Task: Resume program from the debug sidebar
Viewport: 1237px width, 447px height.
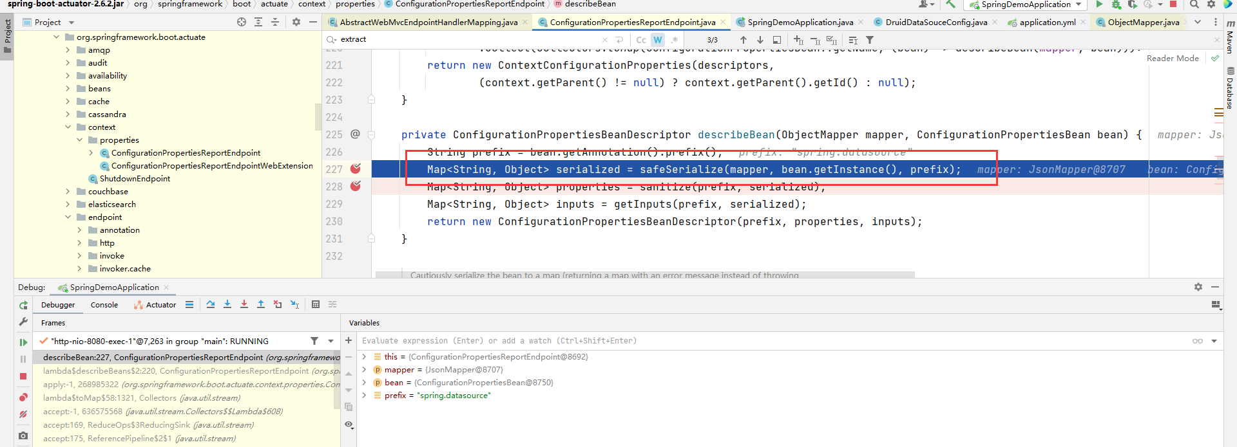Action: coord(23,342)
